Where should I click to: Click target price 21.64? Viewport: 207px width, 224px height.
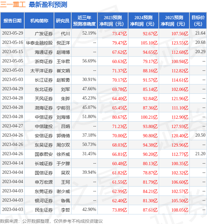200,33
